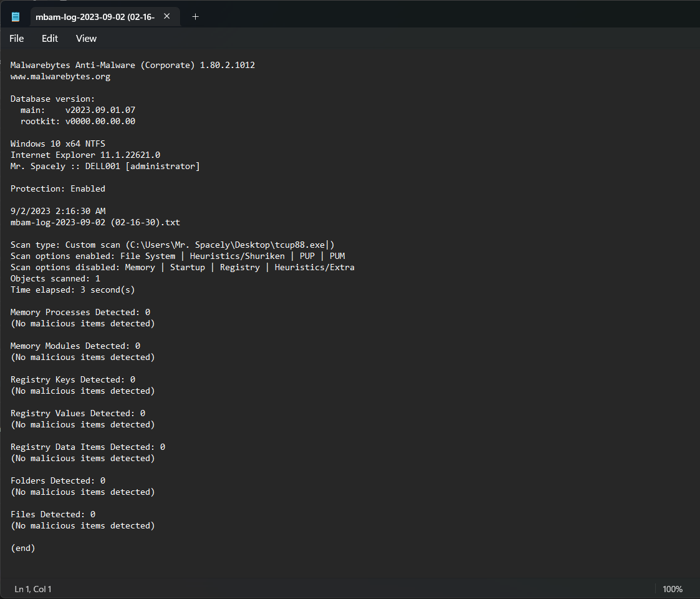Viewport: 700px width, 599px height.
Task: Click the 9/2/2023 2:16:30 AM timestamp line
Action: click(x=58, y=211)
